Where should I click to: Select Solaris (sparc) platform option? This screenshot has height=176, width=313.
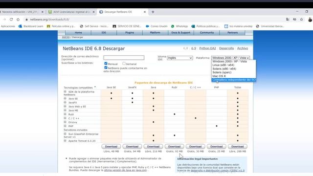pos(234,72)
